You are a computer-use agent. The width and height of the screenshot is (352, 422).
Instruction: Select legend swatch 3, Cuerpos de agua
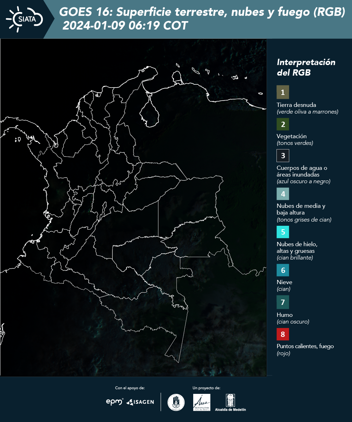click(x=283, y=155)
